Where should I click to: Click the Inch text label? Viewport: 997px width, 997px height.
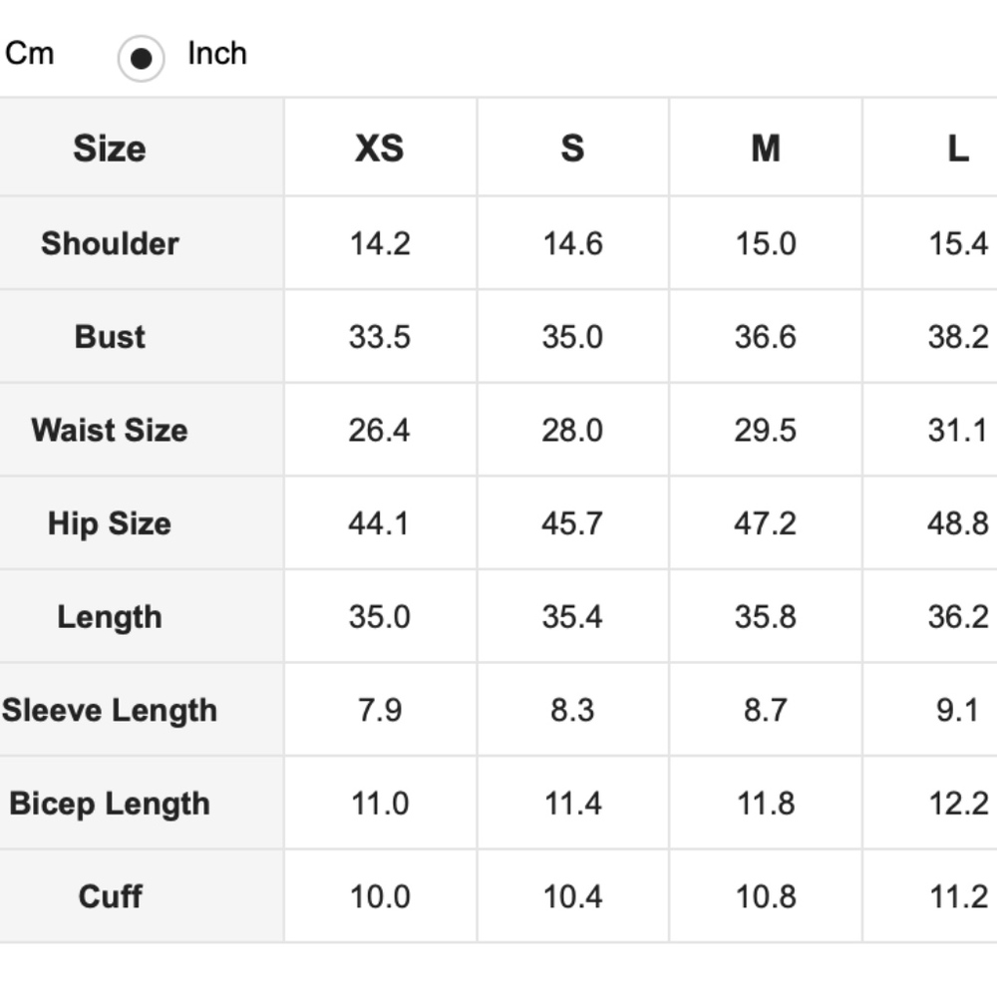pyautogui.click(x=216, y=53)
